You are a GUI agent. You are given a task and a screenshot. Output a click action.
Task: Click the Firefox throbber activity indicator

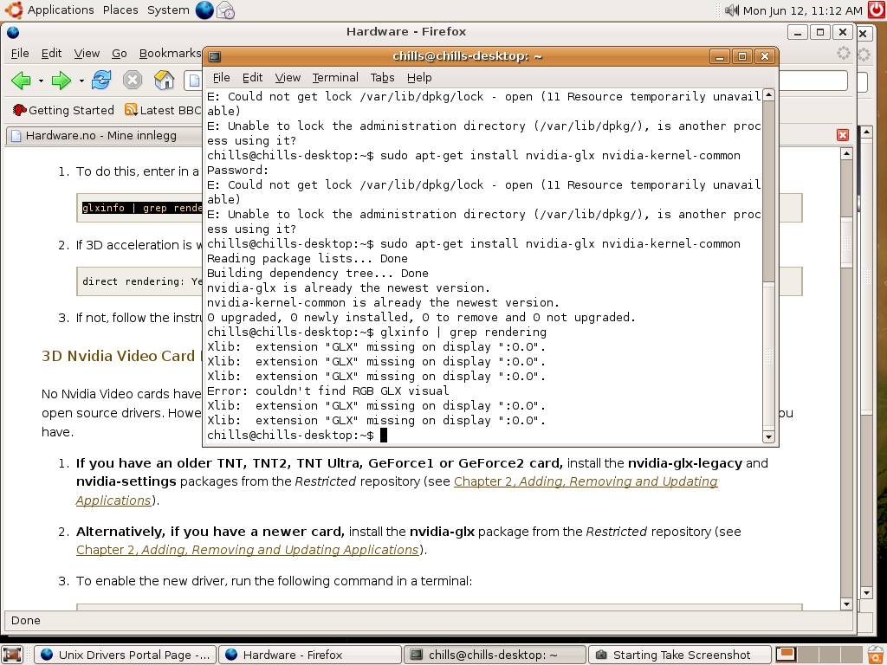tap(844, 54)
